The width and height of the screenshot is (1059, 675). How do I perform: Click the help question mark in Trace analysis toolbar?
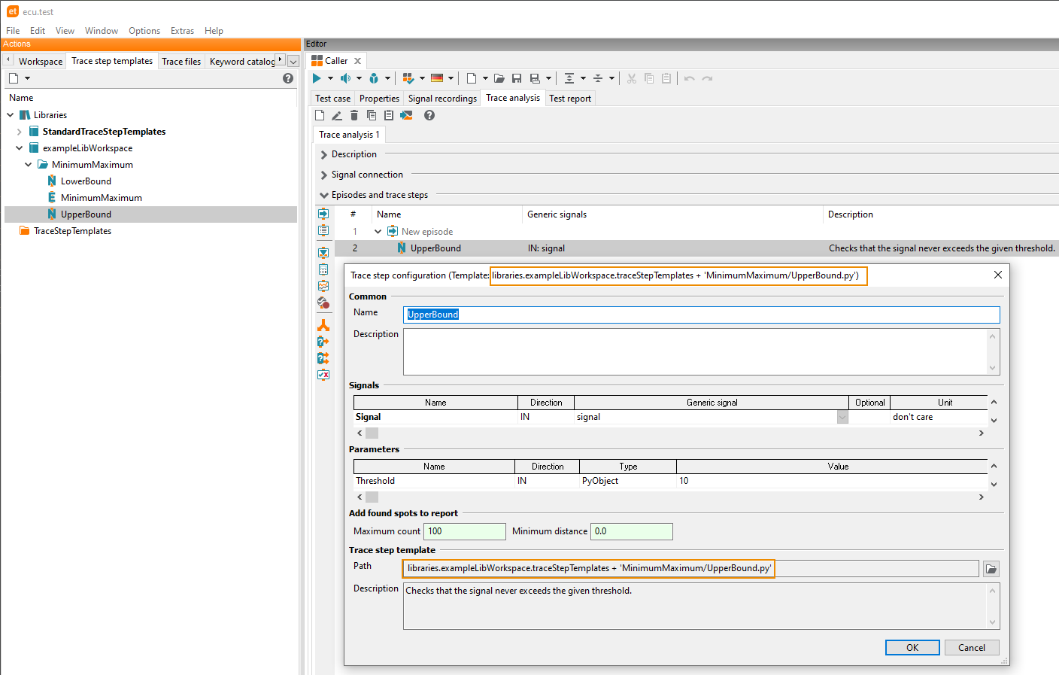click(429, 115)
